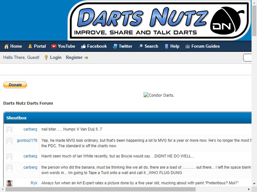Click the broken Condor Darts image icon
Screen dimensions: 257x192
[x=146, y=95]
